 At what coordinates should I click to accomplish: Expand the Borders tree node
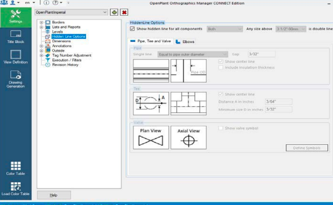click(41, 22)
